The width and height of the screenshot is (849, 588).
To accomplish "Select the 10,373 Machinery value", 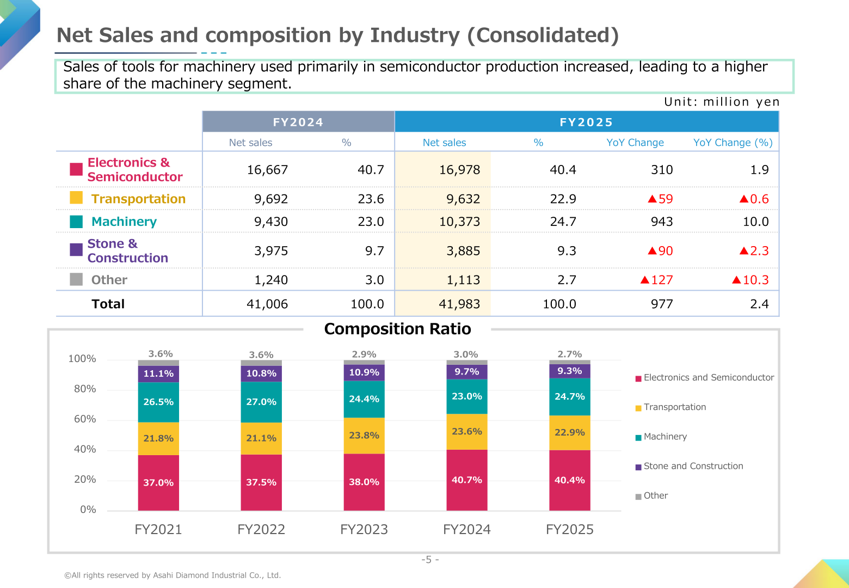I will [x=459, y=222].
